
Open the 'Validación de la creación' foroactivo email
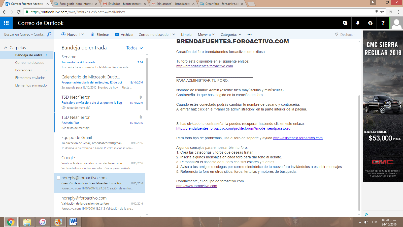(x=100, y=203)
